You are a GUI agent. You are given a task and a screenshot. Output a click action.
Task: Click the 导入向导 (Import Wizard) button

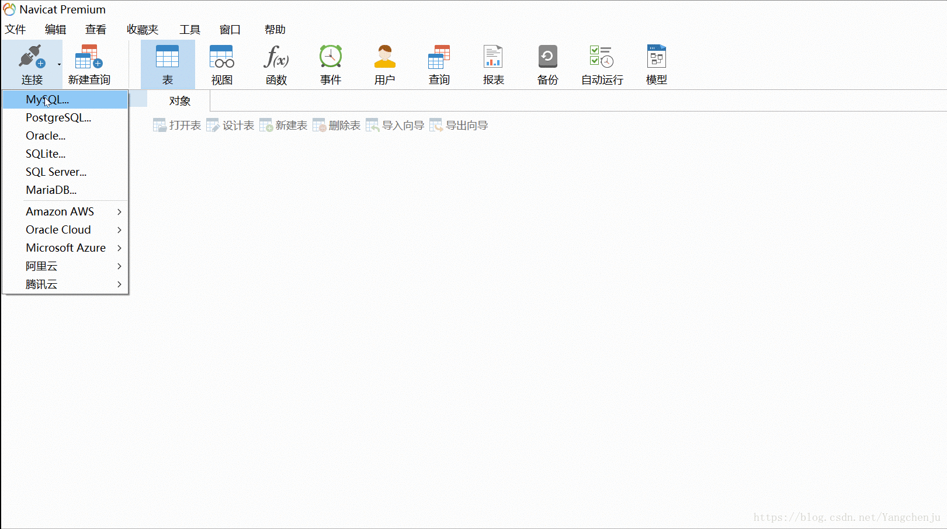pyautogui.click(x=394, y=124)
